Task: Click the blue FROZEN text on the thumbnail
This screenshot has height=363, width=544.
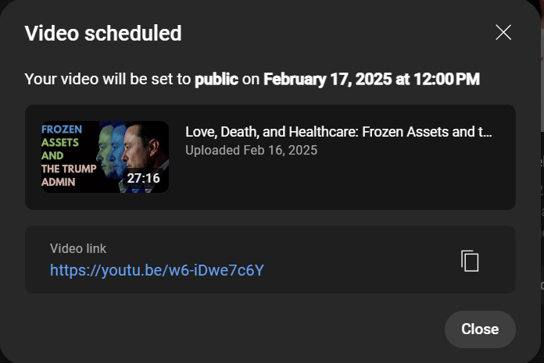Action: (62, 129)
